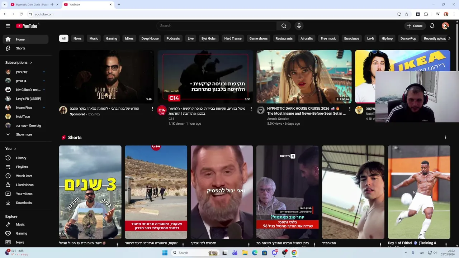
Task: Open the NotATaco subscription channel
Action: pos(25,117)
